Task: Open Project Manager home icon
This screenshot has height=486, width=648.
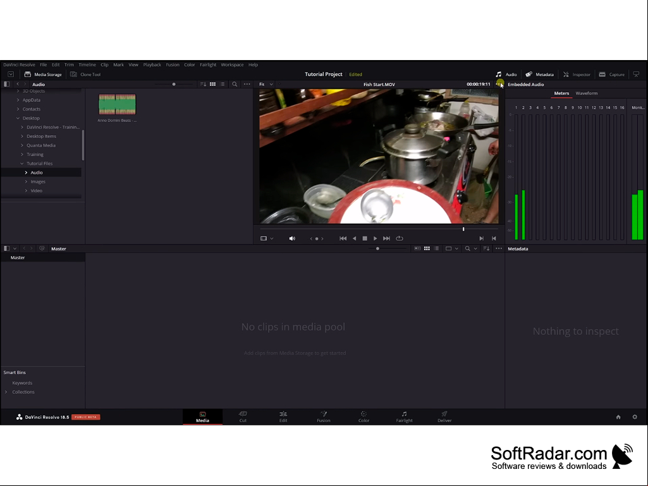Action: coord(618,417)
